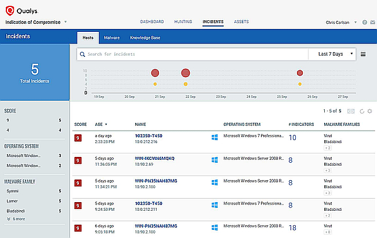Click the 5 Total Incidents tile
Viewport: 377px width, 238px height.
[35, 72]
